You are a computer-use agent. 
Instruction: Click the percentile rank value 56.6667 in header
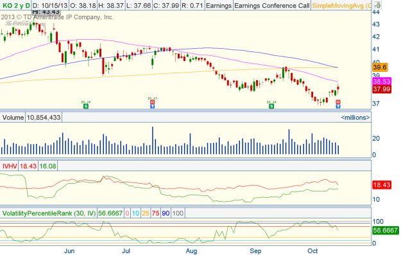[x=110, y=213]
